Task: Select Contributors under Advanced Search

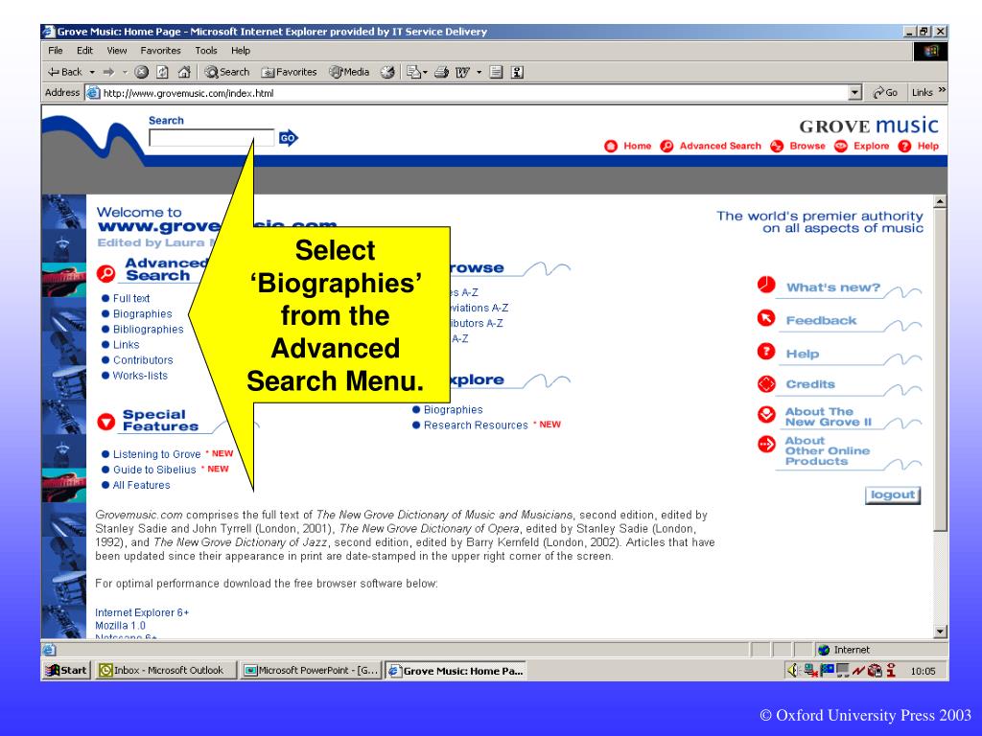Action: [143, 360]
